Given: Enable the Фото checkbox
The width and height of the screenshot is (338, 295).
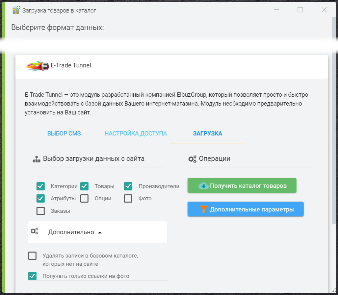Looking at the screenshot, I should (128, 199).
